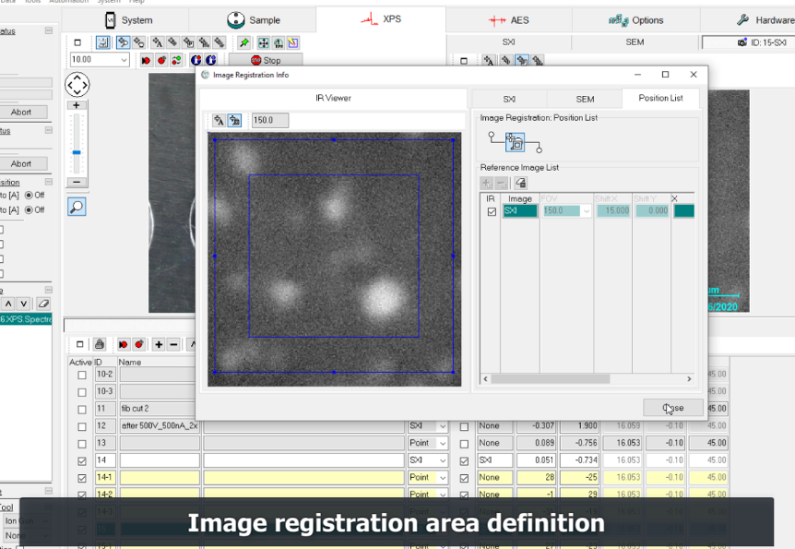This screenshot has width=795, height=549.
Task: Click the plus add-row icon in position toolbar
Action: [159, 344]
